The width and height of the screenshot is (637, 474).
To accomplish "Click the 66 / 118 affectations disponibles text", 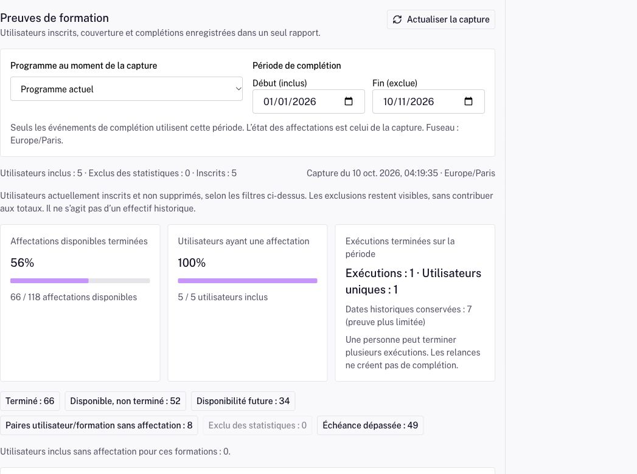I will click(x=74, y=297).
